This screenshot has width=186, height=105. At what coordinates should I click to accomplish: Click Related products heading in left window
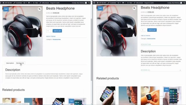(14, 90)
